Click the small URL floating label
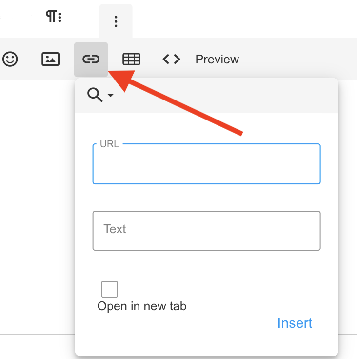 point(109,144)
